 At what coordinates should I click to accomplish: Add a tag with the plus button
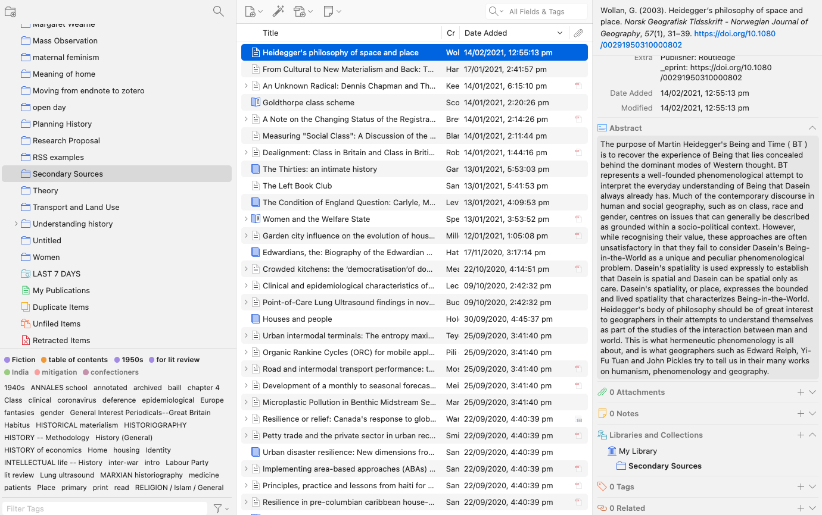[x=801, y=486]
